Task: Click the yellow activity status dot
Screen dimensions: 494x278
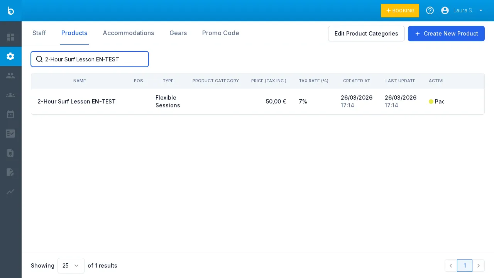Action: click(x=431, y=102)
